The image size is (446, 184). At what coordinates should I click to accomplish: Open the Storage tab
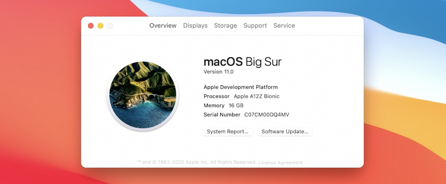coord(225,26)
